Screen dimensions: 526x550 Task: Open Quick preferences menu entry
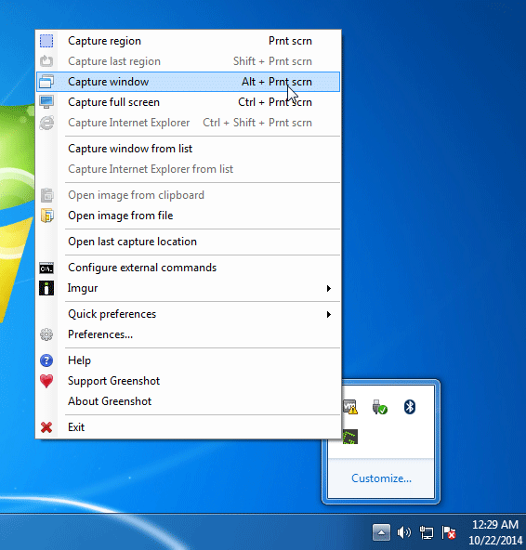click(x=188, y=314)
